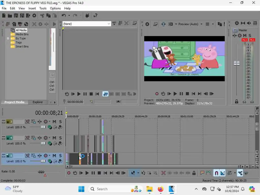Open the Undo history dropdown arrow

[x=69, y=15]
